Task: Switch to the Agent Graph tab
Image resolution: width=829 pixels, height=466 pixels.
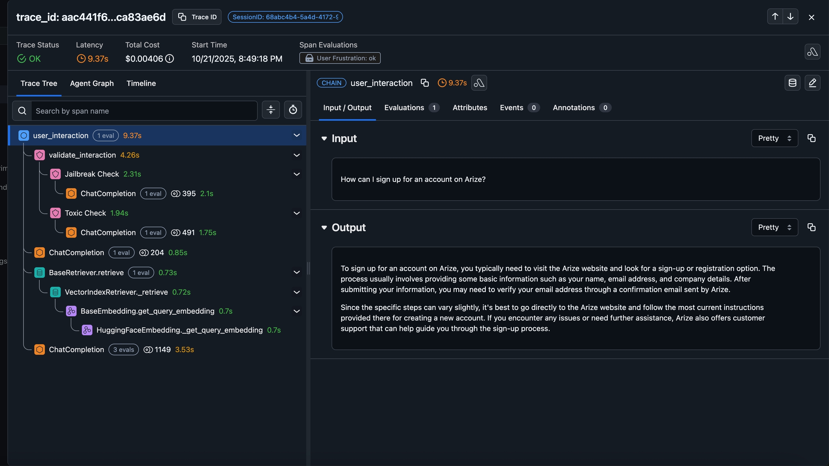Action: click(92, 83)
